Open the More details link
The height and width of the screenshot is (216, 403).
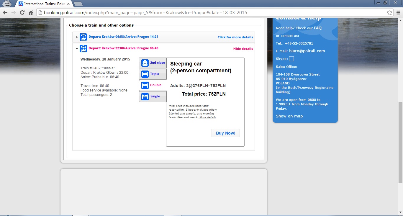(x=207, y=117)
